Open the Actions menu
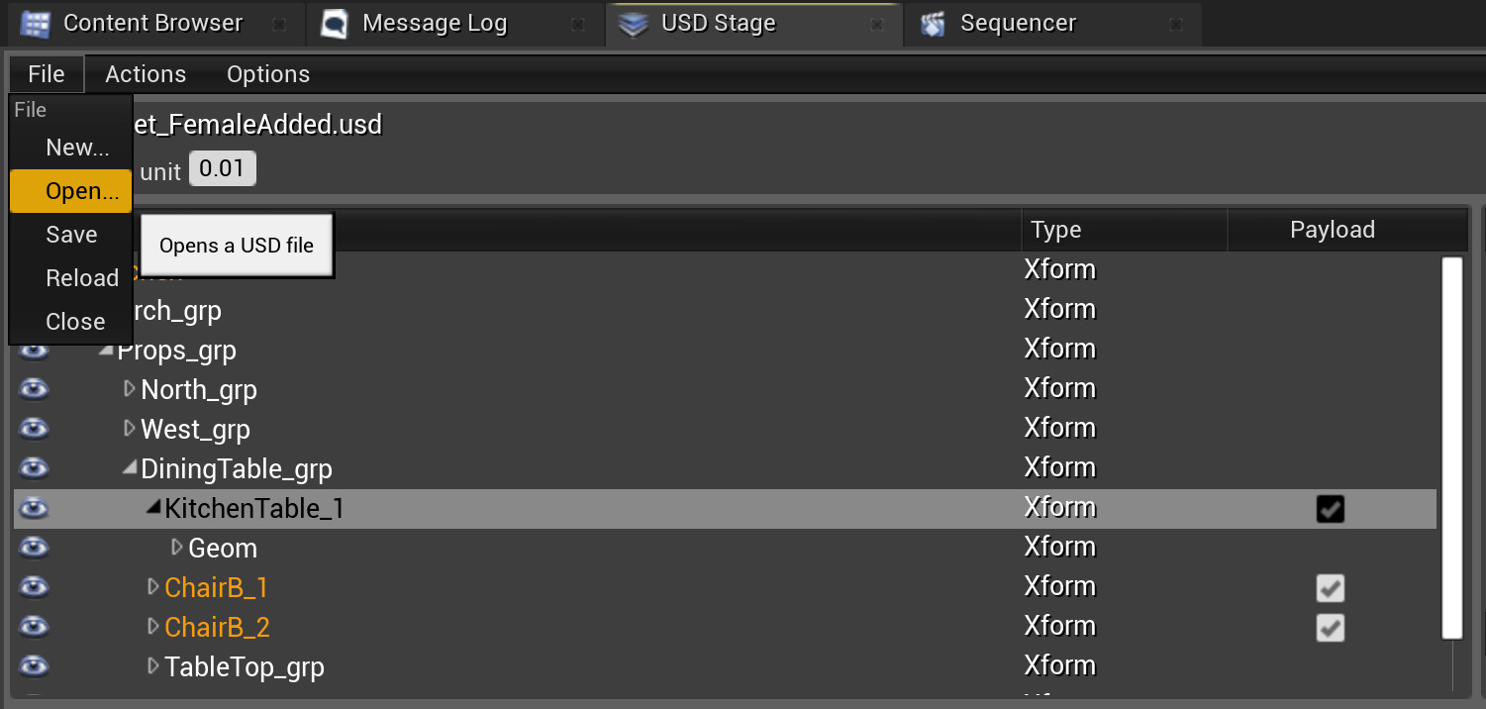Image resolution: width=1486 pixels, height=709 pixels. (146, 74)
